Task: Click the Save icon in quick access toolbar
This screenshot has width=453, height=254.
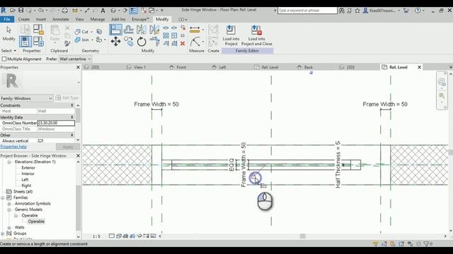Action: pos(21,10)
